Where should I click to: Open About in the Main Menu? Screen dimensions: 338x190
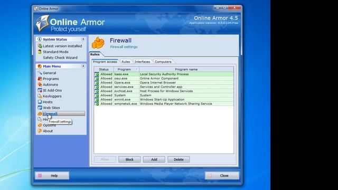click(48, 131)
